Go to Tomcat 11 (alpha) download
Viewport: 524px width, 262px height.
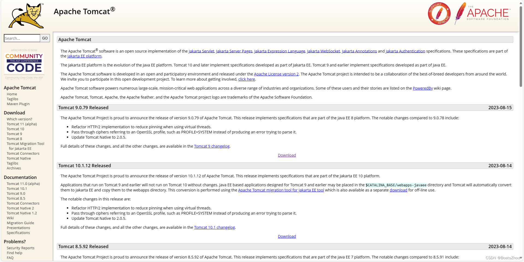22,124
